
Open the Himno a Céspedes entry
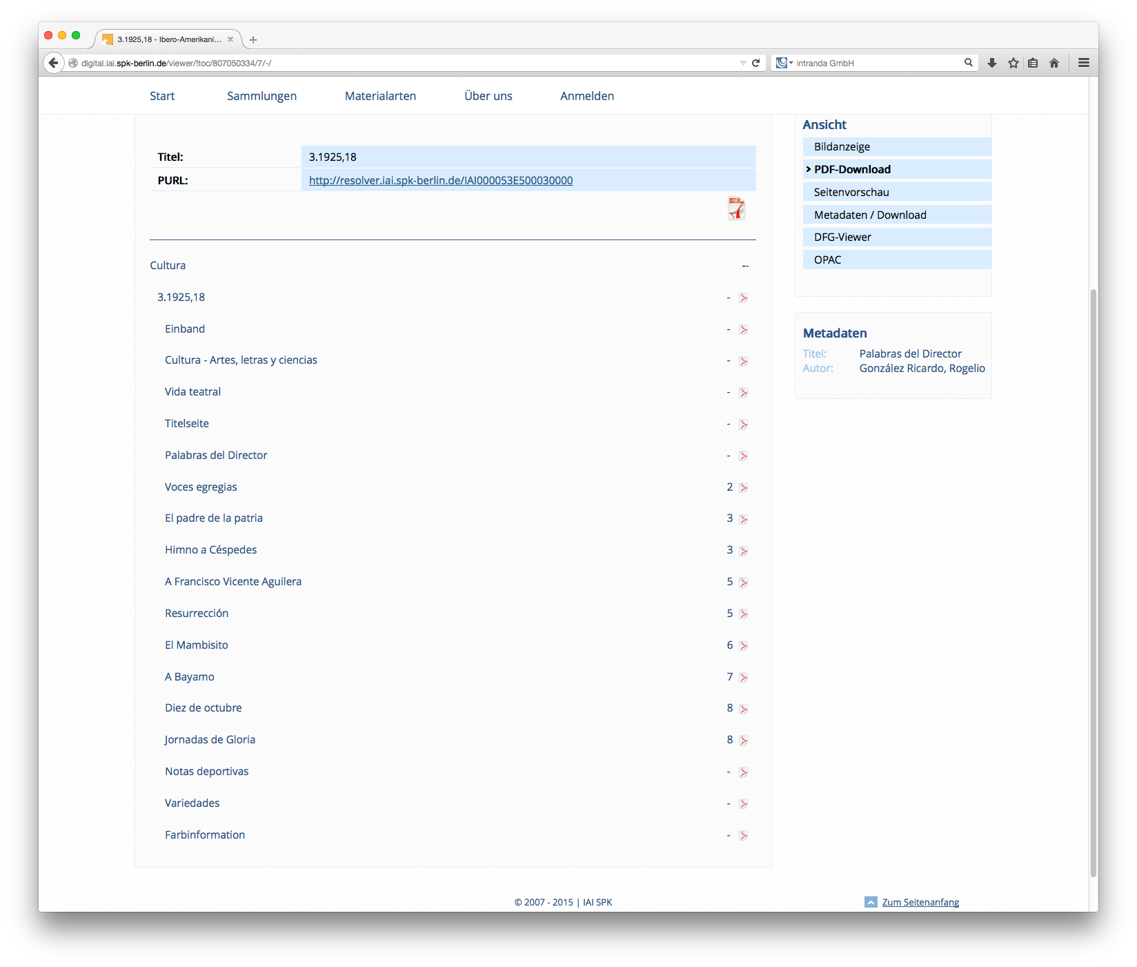click(x=210, y=549)
